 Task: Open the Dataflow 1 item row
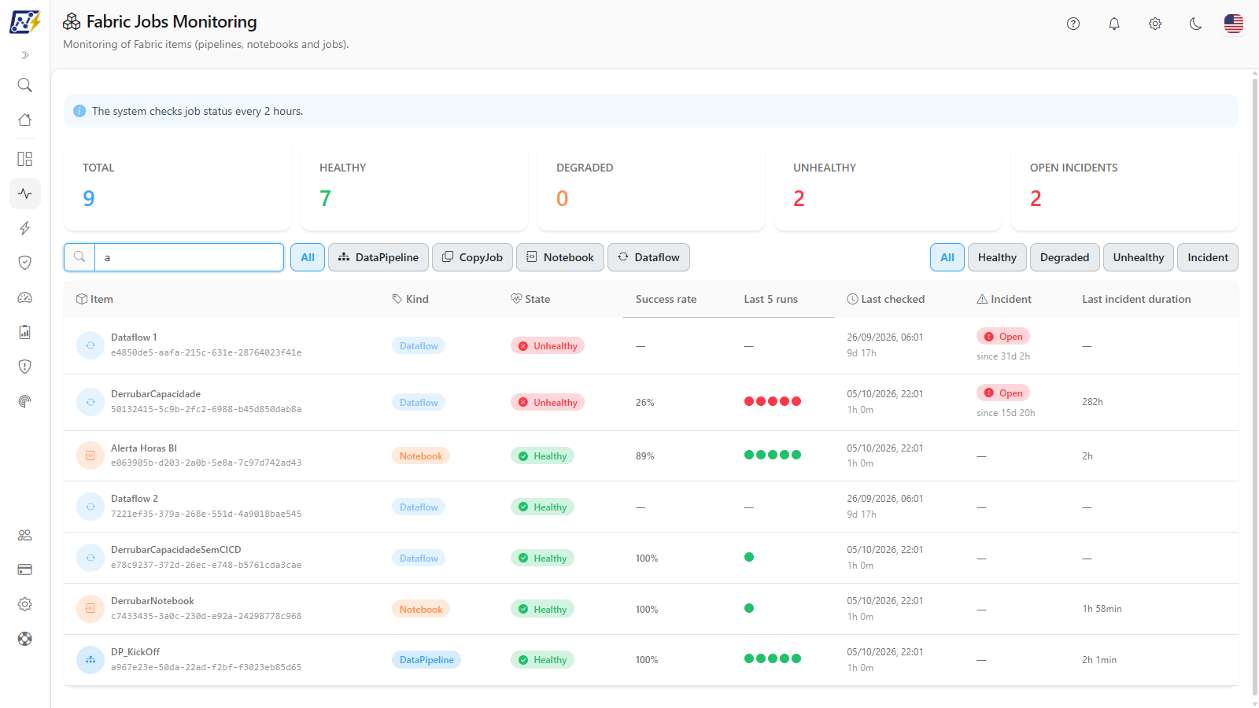pos(651,346)
